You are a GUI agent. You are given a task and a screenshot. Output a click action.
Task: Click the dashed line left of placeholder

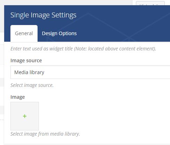[x=2, y=119]
